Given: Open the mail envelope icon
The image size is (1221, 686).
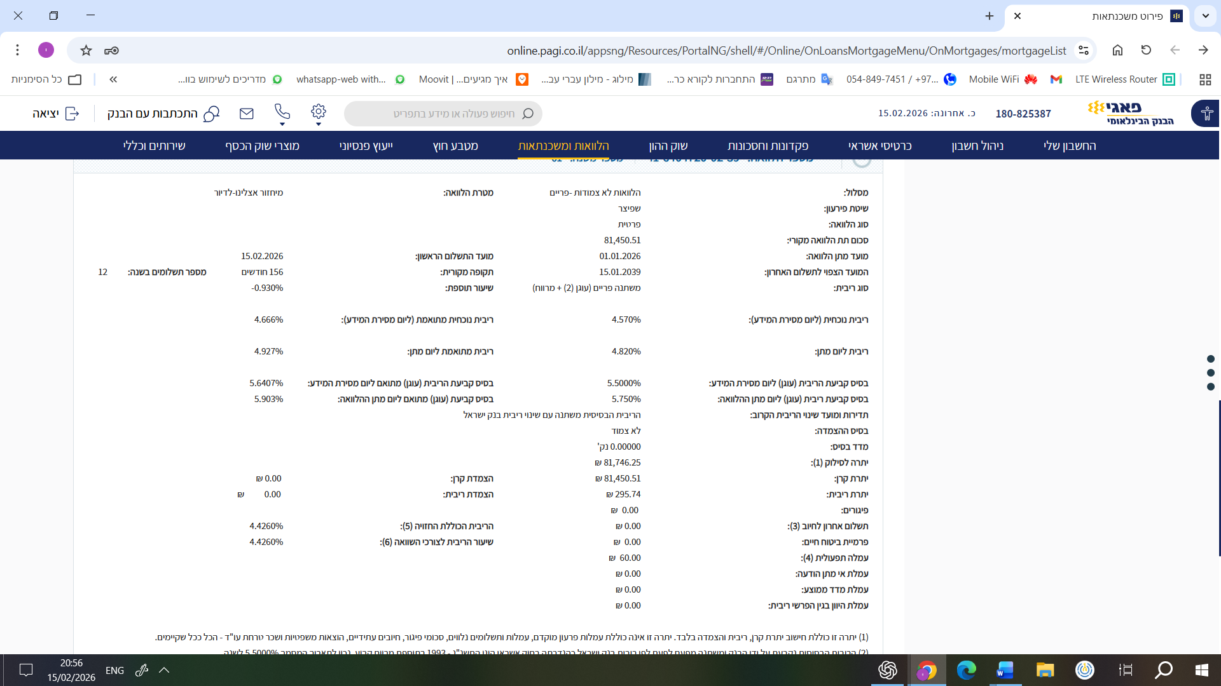Looking at the screenshot, I should [x=247, y=114].
